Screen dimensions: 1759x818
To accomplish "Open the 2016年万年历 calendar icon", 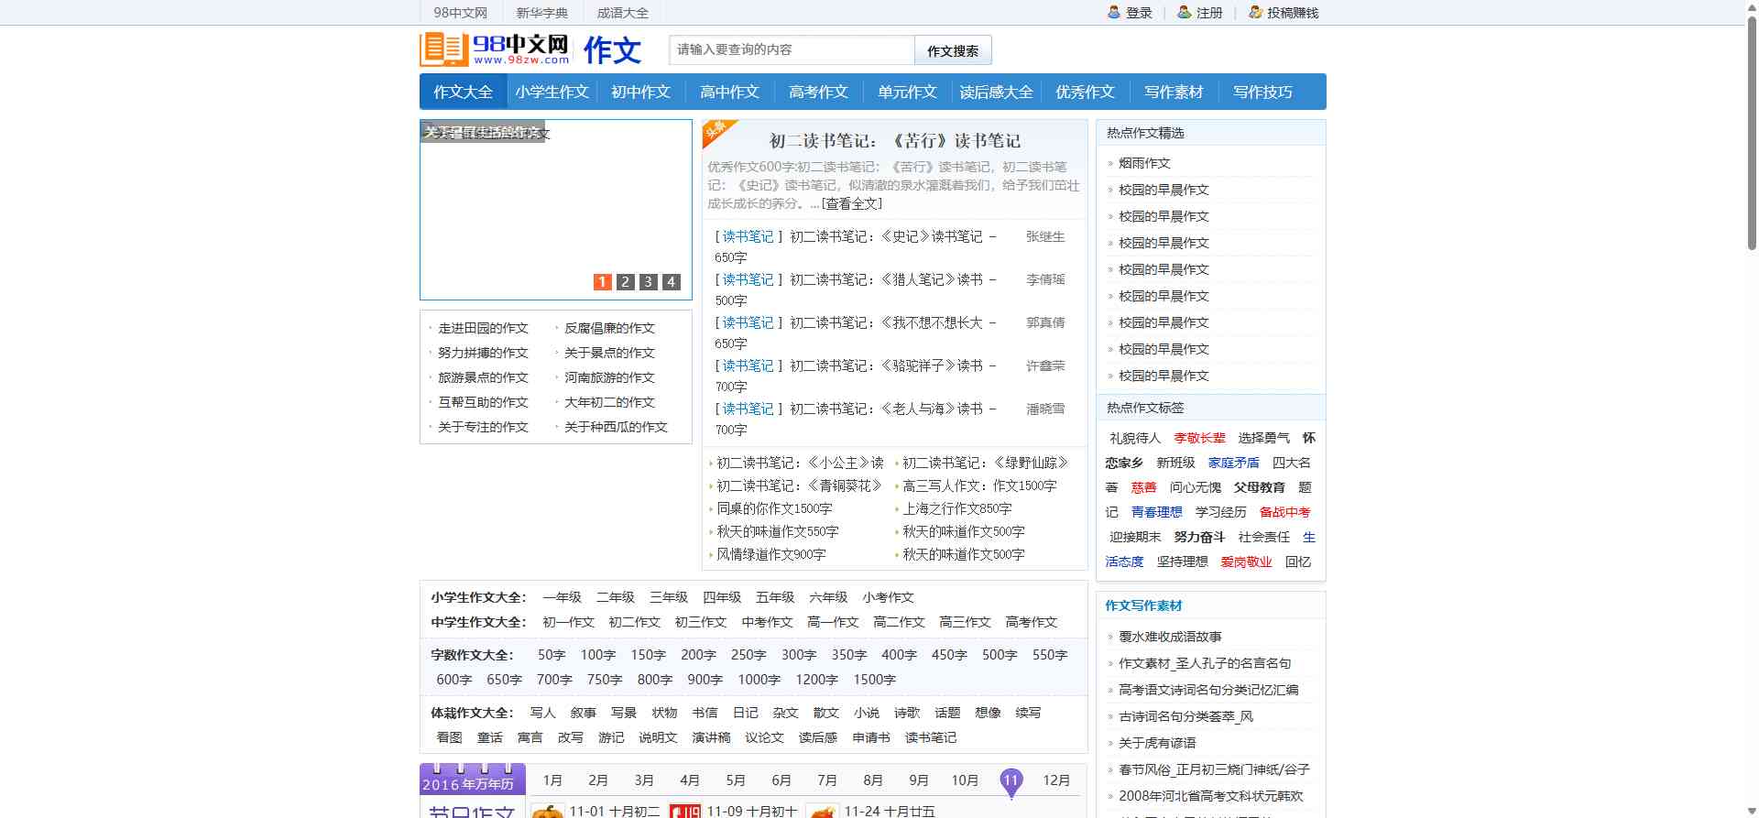I will pos(473,779).
